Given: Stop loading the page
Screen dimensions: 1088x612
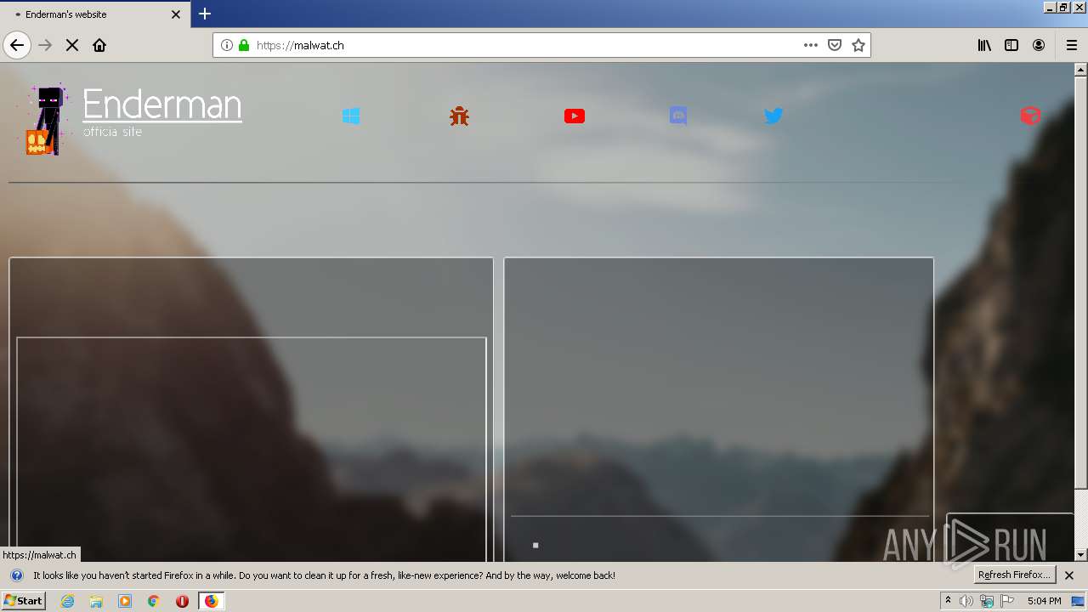Looking at the screenshot, I should point(72,45).
